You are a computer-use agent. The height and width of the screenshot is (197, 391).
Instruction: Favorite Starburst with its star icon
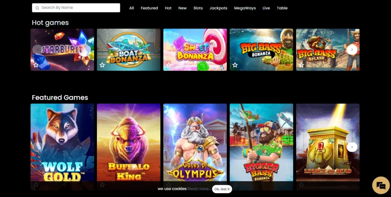[x=36, y=65]
